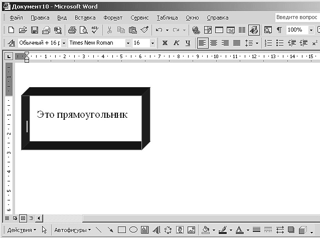This screenshot has height=238, width=320.
Task: Open Tables and Borders toolbar icon
Action: click(x=208, y=30)
